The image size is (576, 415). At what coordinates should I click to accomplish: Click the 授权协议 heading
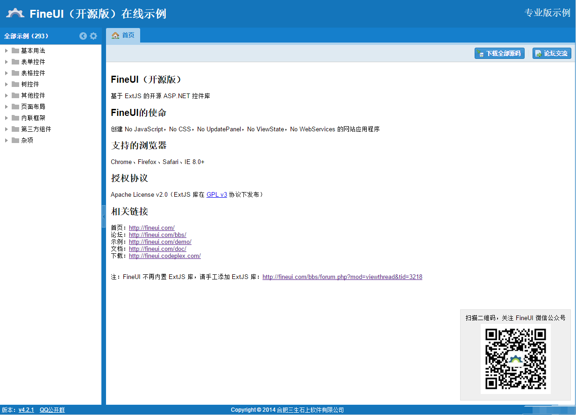(129, 178)
